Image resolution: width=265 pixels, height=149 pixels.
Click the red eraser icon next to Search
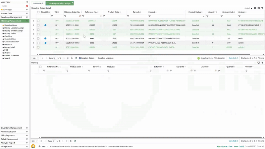pos(27,6)
